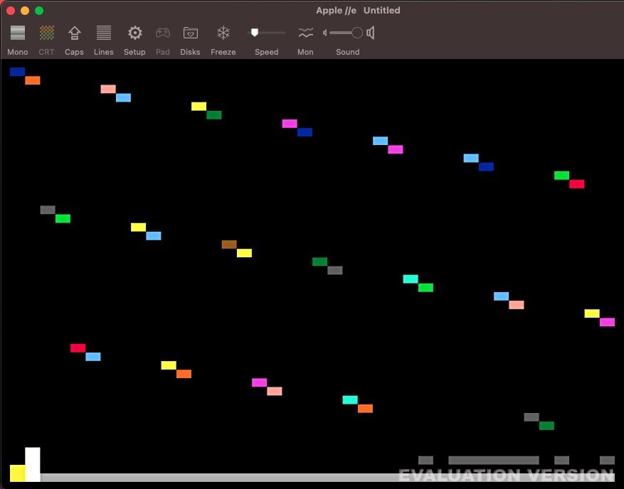The width and height of the screenshot is (624, 489).
Task: Open Setup gear icon
Action: [135, 33]
